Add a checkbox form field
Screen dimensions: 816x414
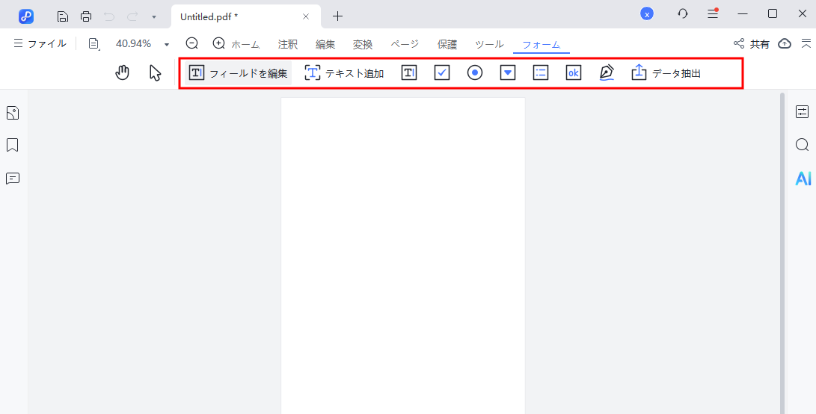[442, 72]
